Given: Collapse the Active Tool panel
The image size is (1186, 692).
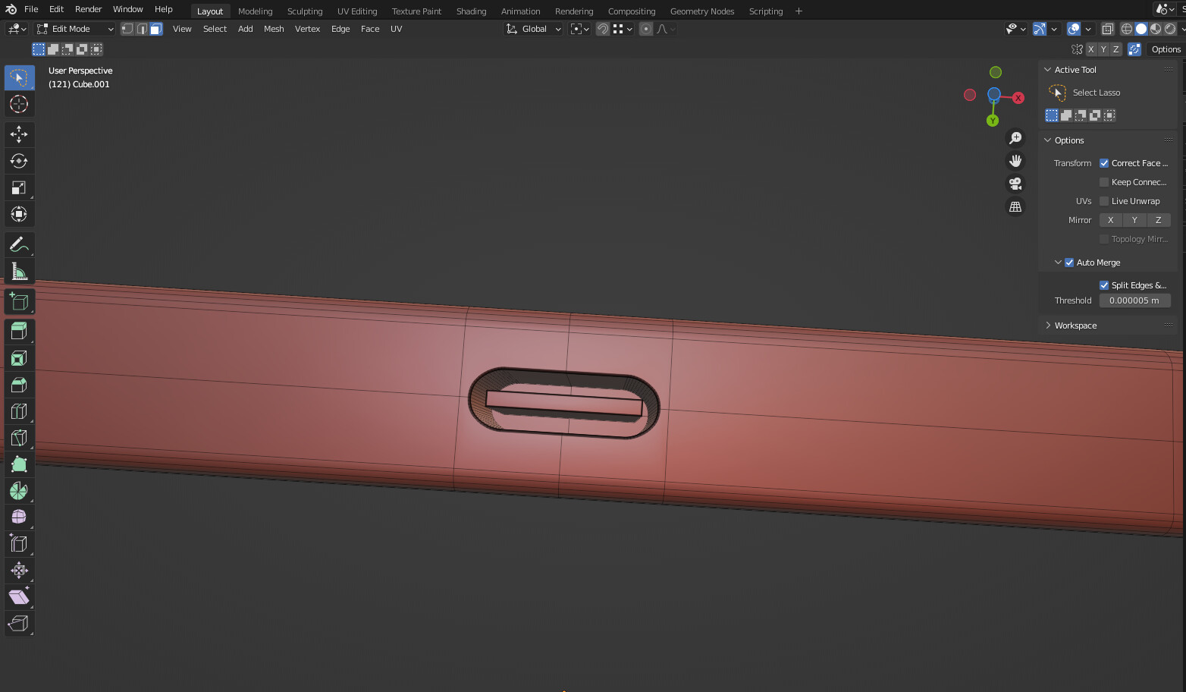Looking at the screenshot, I should 1048,70.
